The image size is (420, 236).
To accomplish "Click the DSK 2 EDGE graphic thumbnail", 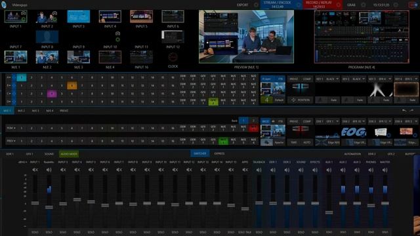I will [354, 132].
